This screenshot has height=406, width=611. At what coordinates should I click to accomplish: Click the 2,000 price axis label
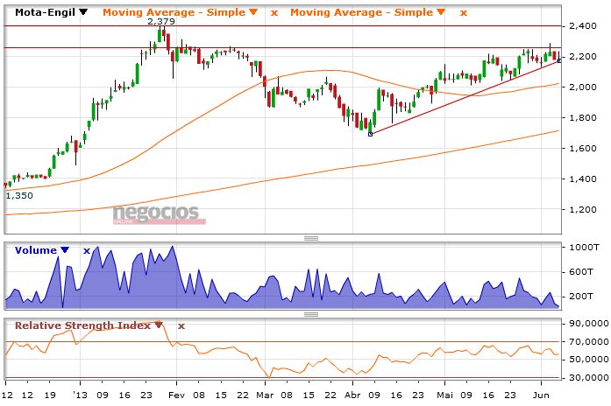[x=583, y=87]
